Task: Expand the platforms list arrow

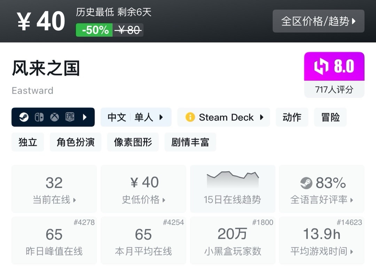Action: [x=85, y=117]
